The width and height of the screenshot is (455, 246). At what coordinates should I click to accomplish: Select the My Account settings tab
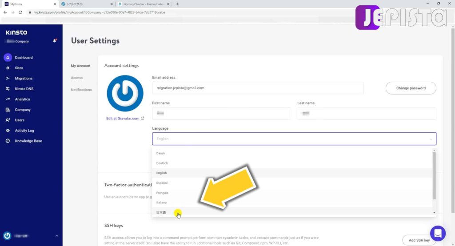[x=81, y=66]
